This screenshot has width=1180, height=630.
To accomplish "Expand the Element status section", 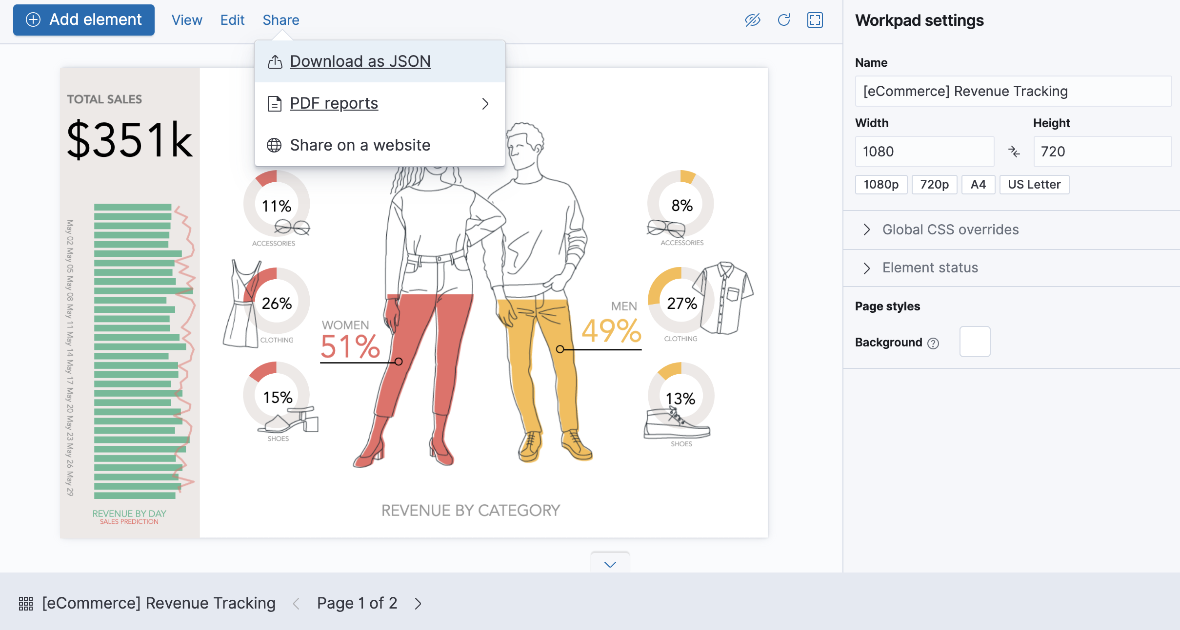I will 929,267.
